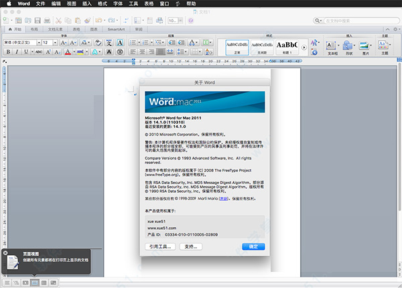The height and width of the screenshot is (288, 402).
Task: Click the 支持... button
Action: (x=191, y=246)
